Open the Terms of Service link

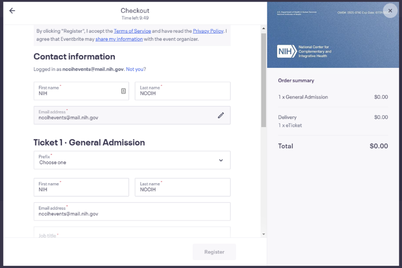[x=132, y=31]
